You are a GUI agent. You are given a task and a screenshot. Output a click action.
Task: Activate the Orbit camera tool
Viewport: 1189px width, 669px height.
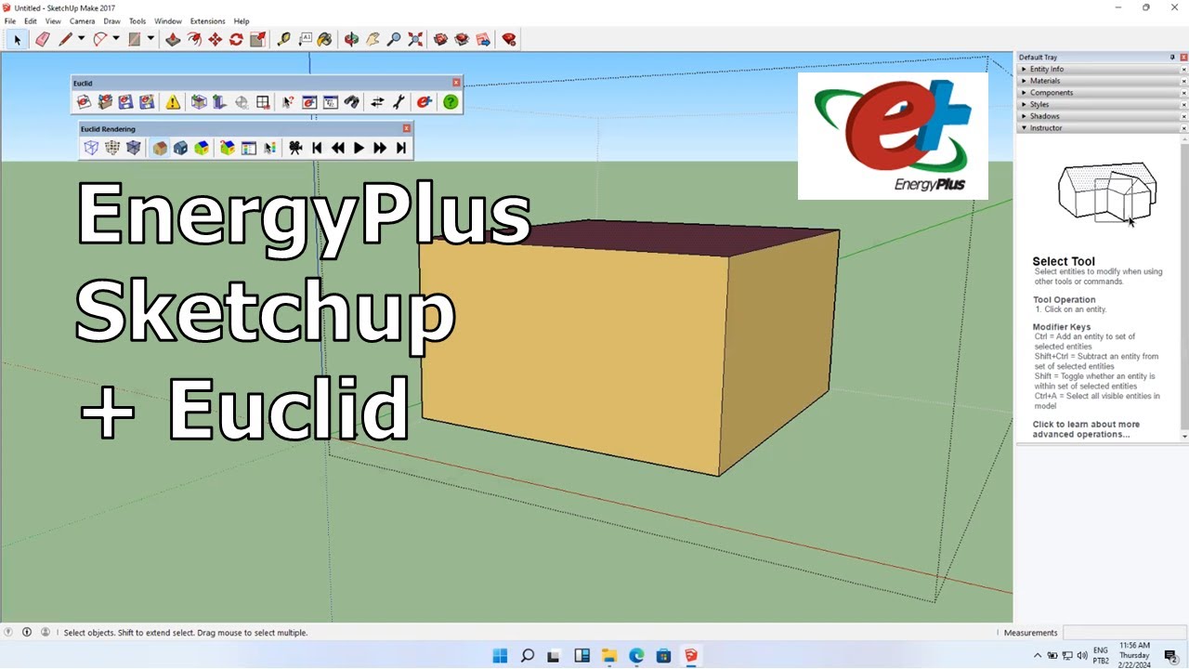point(351,39)
